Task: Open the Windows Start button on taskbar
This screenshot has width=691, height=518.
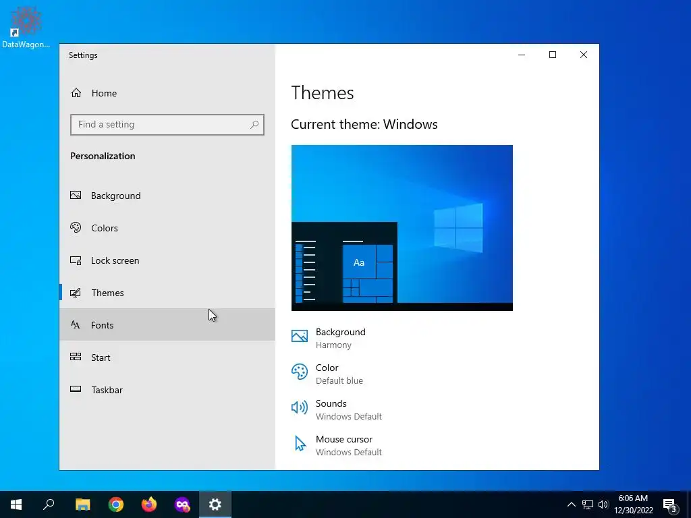Action: coord(16,505)
